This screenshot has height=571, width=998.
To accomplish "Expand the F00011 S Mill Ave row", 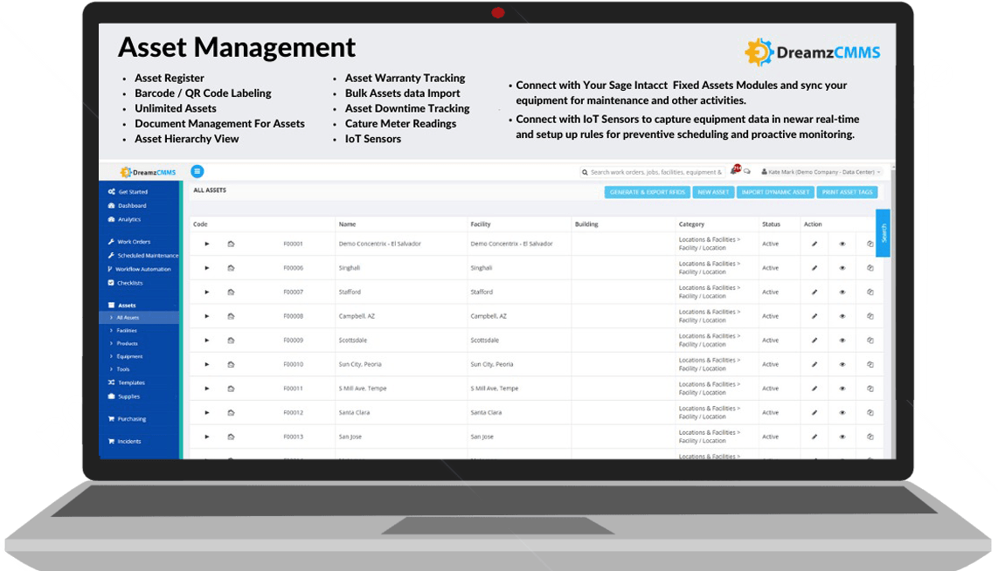I will point(207,389).
